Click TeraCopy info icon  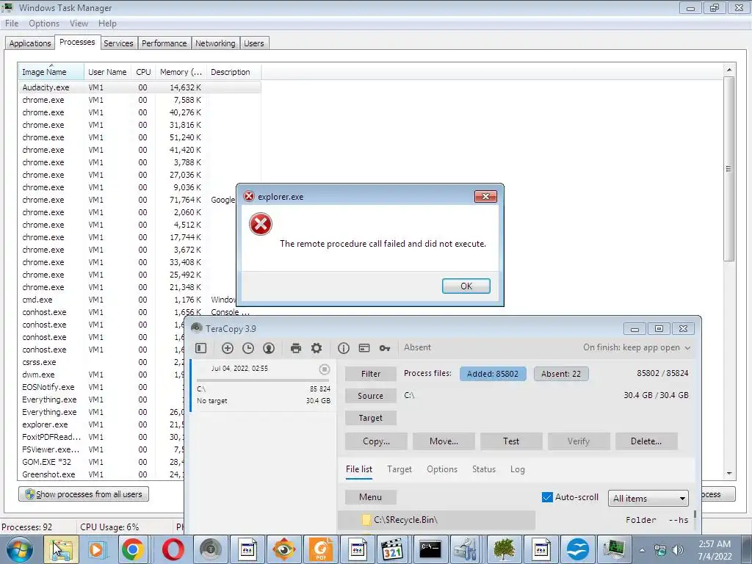click(344, 348)
